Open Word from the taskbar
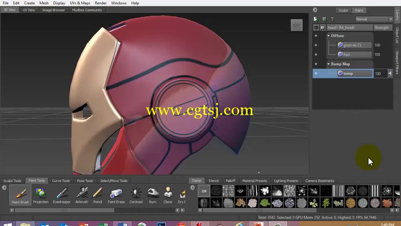 point(122,224)
